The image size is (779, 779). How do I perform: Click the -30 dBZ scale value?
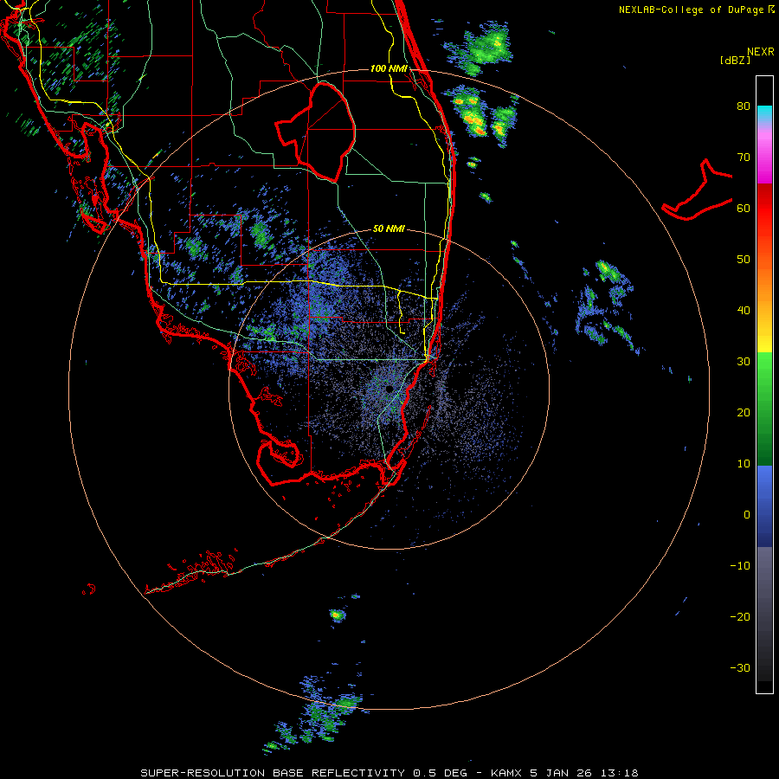(x=740, y=667)
